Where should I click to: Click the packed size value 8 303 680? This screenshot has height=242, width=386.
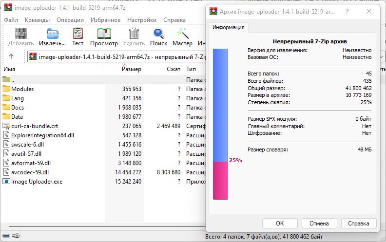coord(169,172)
